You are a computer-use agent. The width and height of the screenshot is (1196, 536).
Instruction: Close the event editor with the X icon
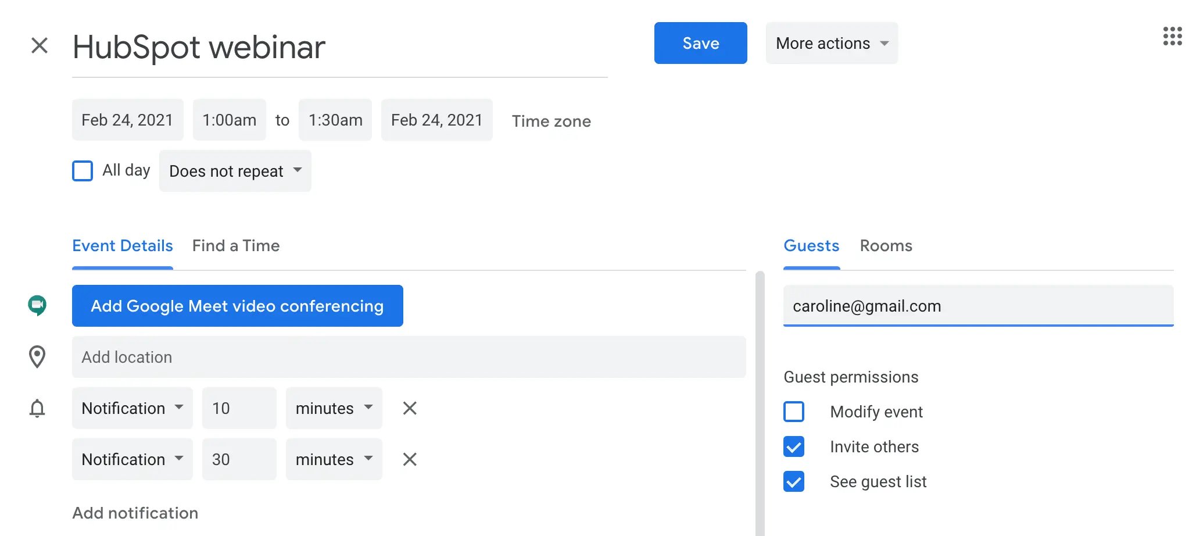point(39,45)
